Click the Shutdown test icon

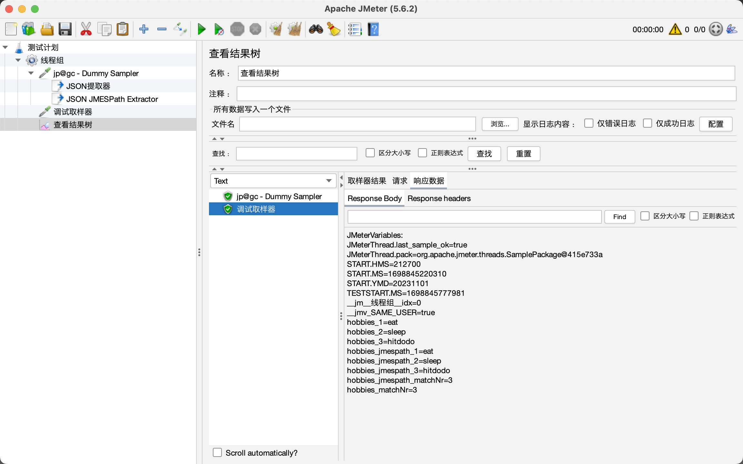click(x=255, y=29)
